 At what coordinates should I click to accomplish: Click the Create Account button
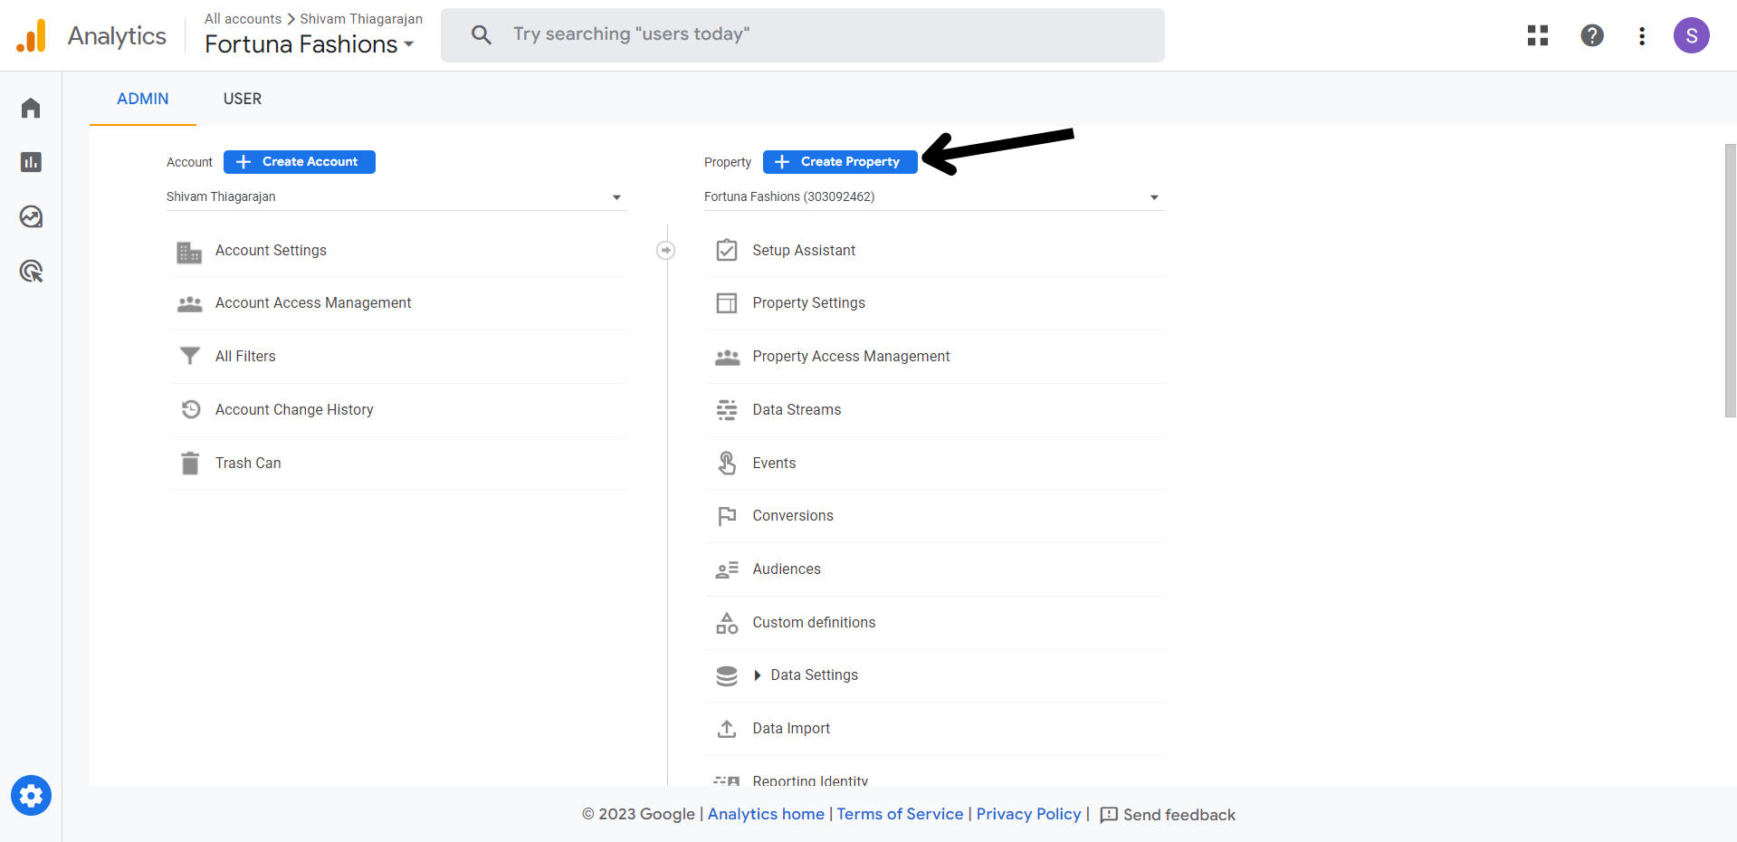pyautogui.click(x=299, y=161)
